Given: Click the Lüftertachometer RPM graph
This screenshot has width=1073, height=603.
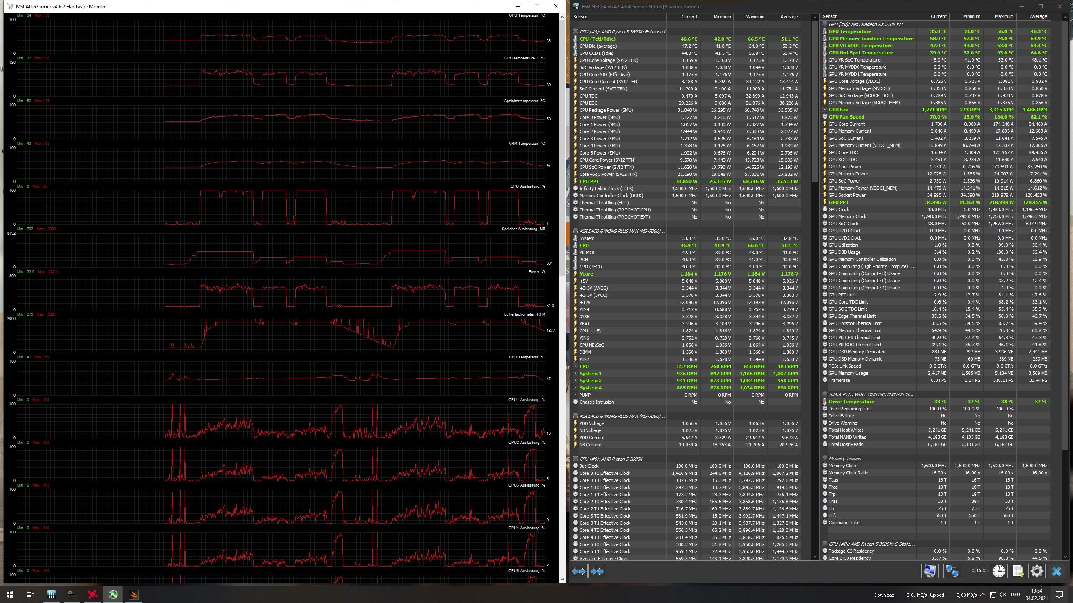Looking at the screenshot, I should (281, 335).
